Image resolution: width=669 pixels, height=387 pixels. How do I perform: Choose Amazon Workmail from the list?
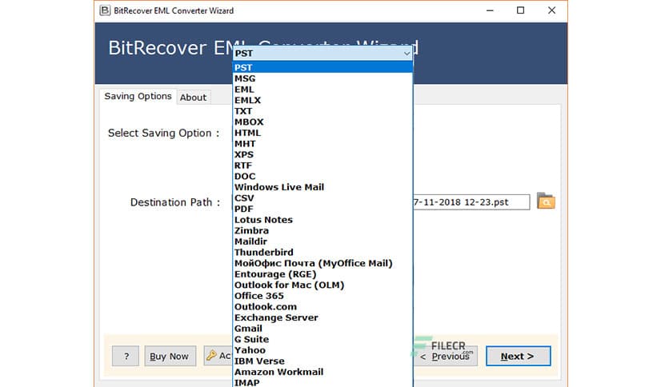(323, 372)
